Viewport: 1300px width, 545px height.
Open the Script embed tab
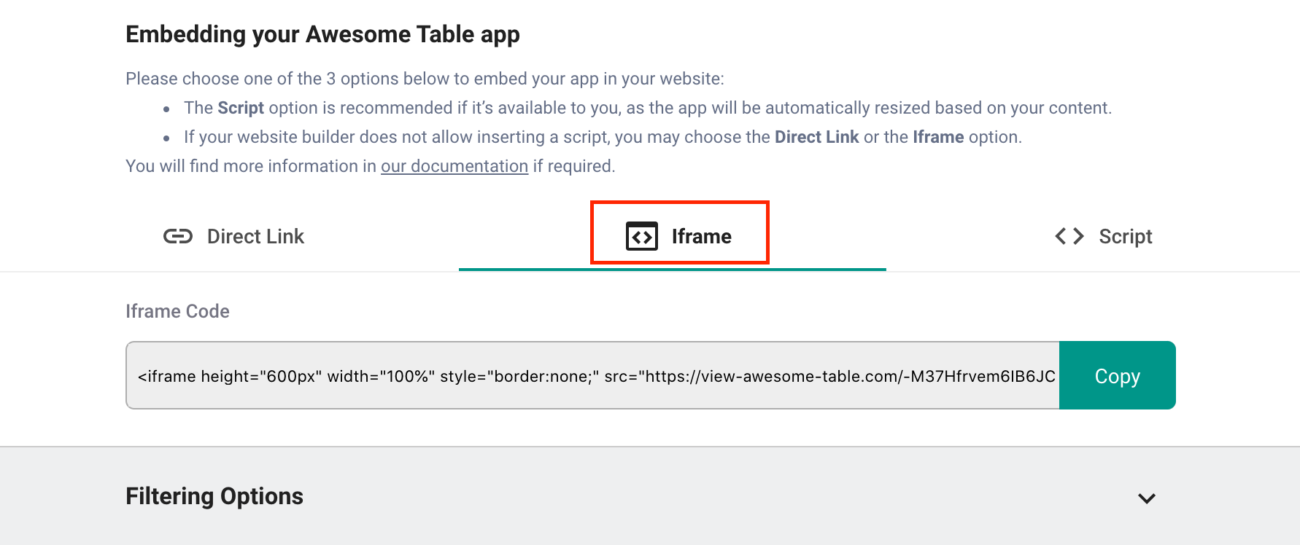pyautogui.click(x=1103, y=236)
